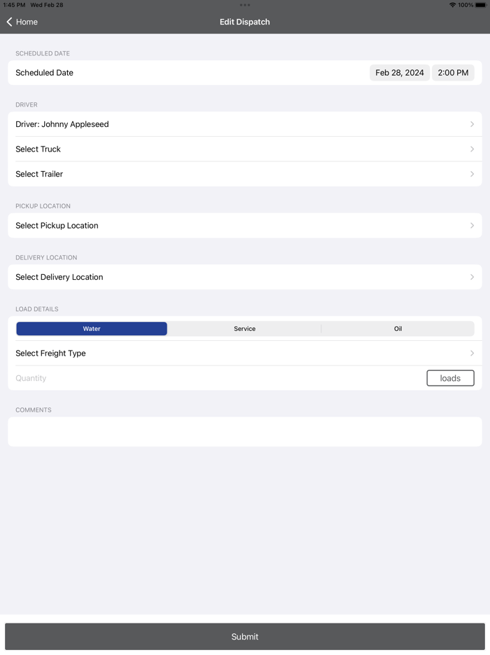Select the Edit Dispatch title
The image size is (490, 655).
click(x=244, y=22)
